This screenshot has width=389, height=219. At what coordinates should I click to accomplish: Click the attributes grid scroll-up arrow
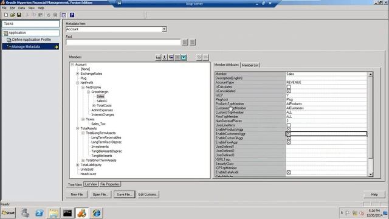pos(370,74)
